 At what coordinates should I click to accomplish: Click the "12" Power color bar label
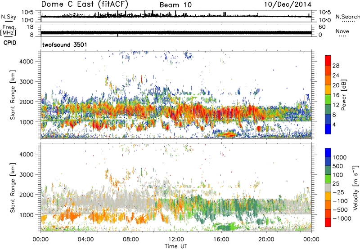(336, 105)
